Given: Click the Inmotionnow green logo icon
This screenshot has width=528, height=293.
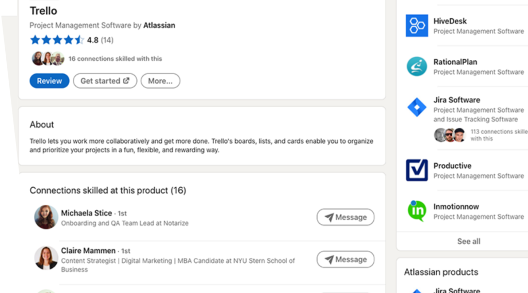Looking at the screenshot, I should [x=417, y=211].
